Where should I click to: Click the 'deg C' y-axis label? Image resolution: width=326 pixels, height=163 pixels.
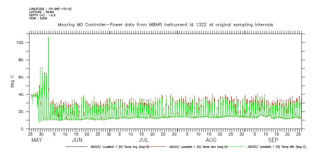12,81
